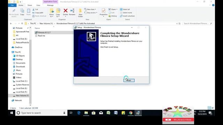Click the Rename icon
The height and width of the screenshot is (125, 223).
click(x=72, y=11)
